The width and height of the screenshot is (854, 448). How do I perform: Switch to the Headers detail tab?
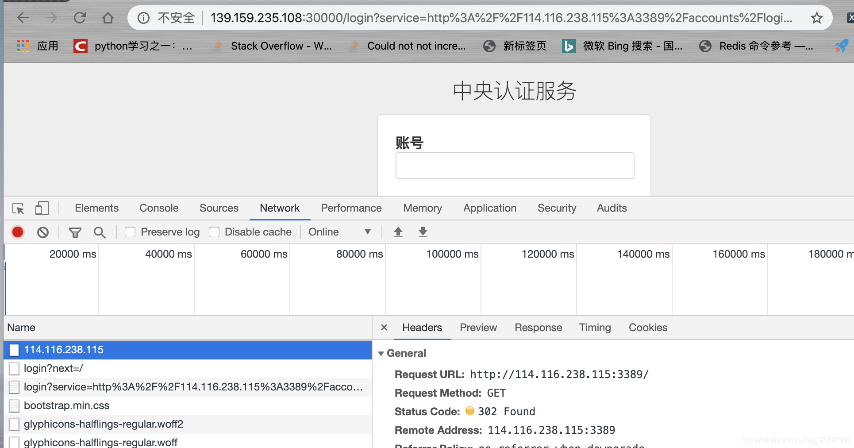pos(422,328)
